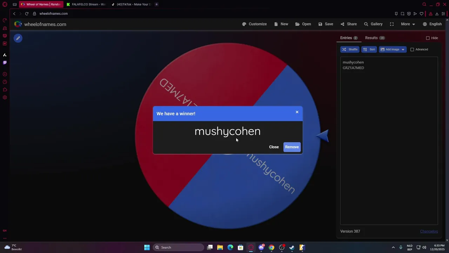
Task: Open the Changelog link
Action: pyautogui.click(x=429, y=232)
